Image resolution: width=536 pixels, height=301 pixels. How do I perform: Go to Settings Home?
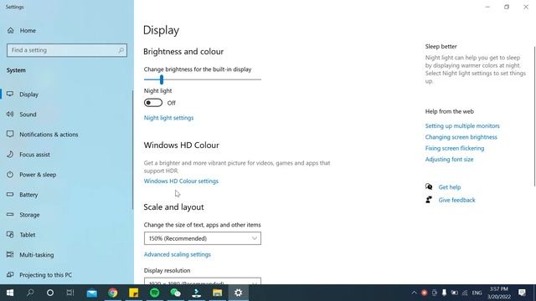point(22,30)
